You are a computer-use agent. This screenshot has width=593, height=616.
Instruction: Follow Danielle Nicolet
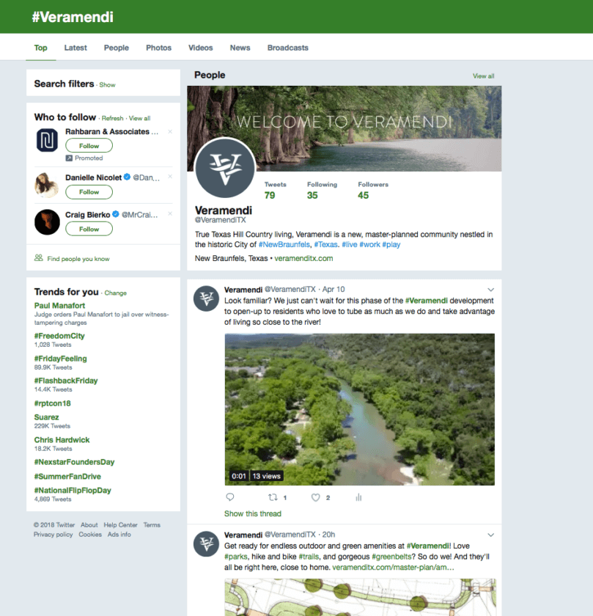pyautogui.click(x=89, y=192)
